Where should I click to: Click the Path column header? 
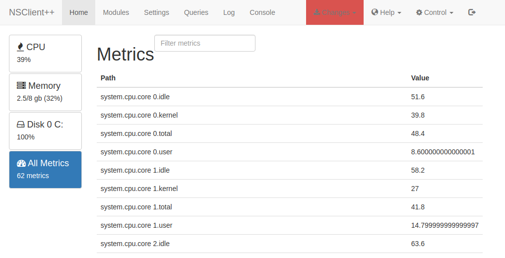point(108,78)
